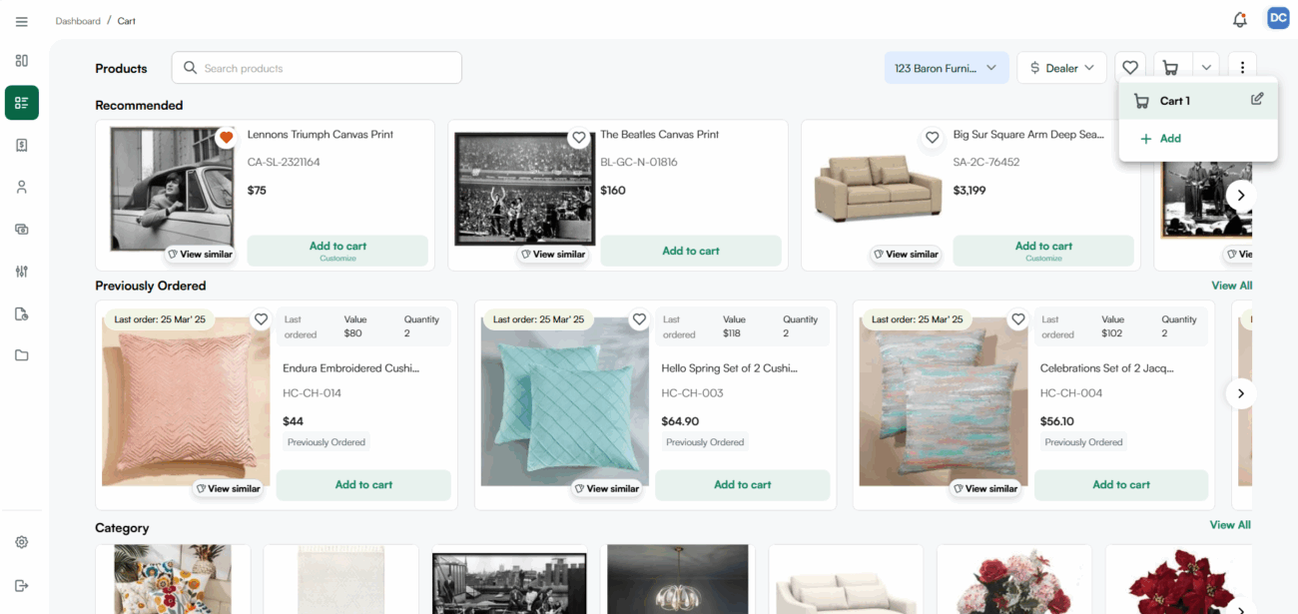Toggle favorite on Endura Embroidered Cushion

coord(261,319)
